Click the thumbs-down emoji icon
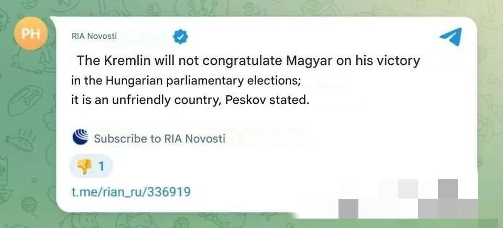 [x=84, y=167]
